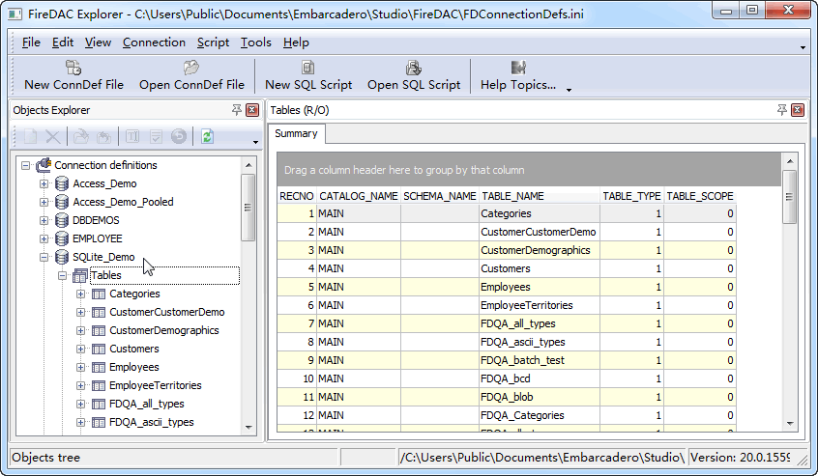Expand the Access_Demo connection node
Image resolution: width=818 pixels, height=476 pixels.
tap(44, 183)
